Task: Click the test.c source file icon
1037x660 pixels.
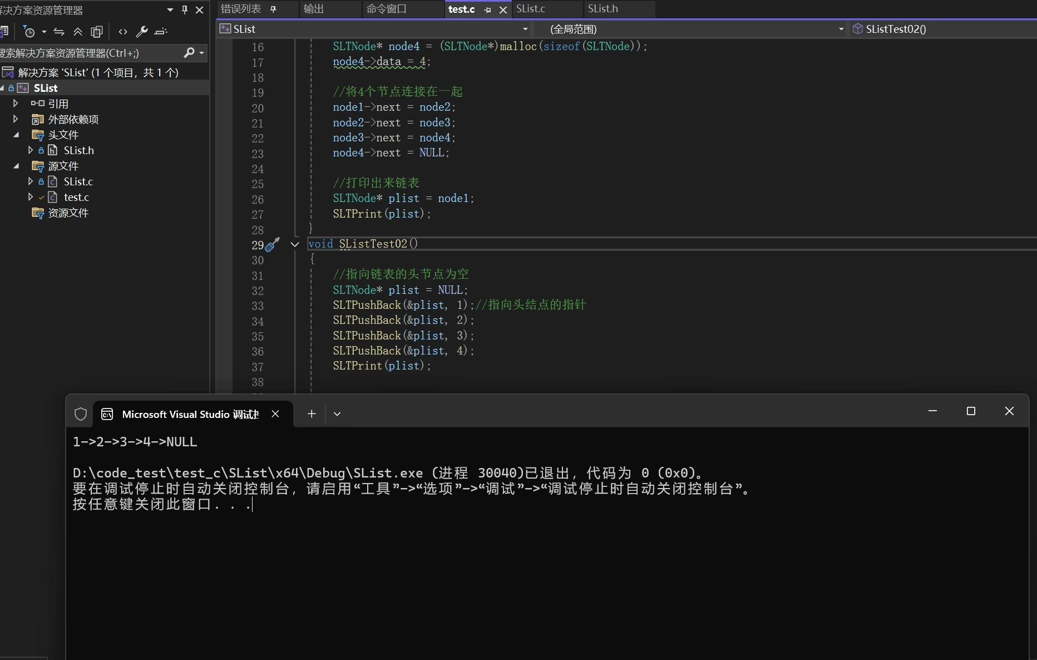Action: 53,197
